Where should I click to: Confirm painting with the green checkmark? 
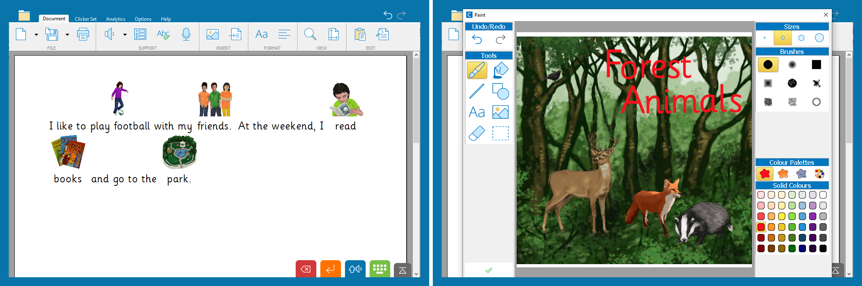point(489,271)
